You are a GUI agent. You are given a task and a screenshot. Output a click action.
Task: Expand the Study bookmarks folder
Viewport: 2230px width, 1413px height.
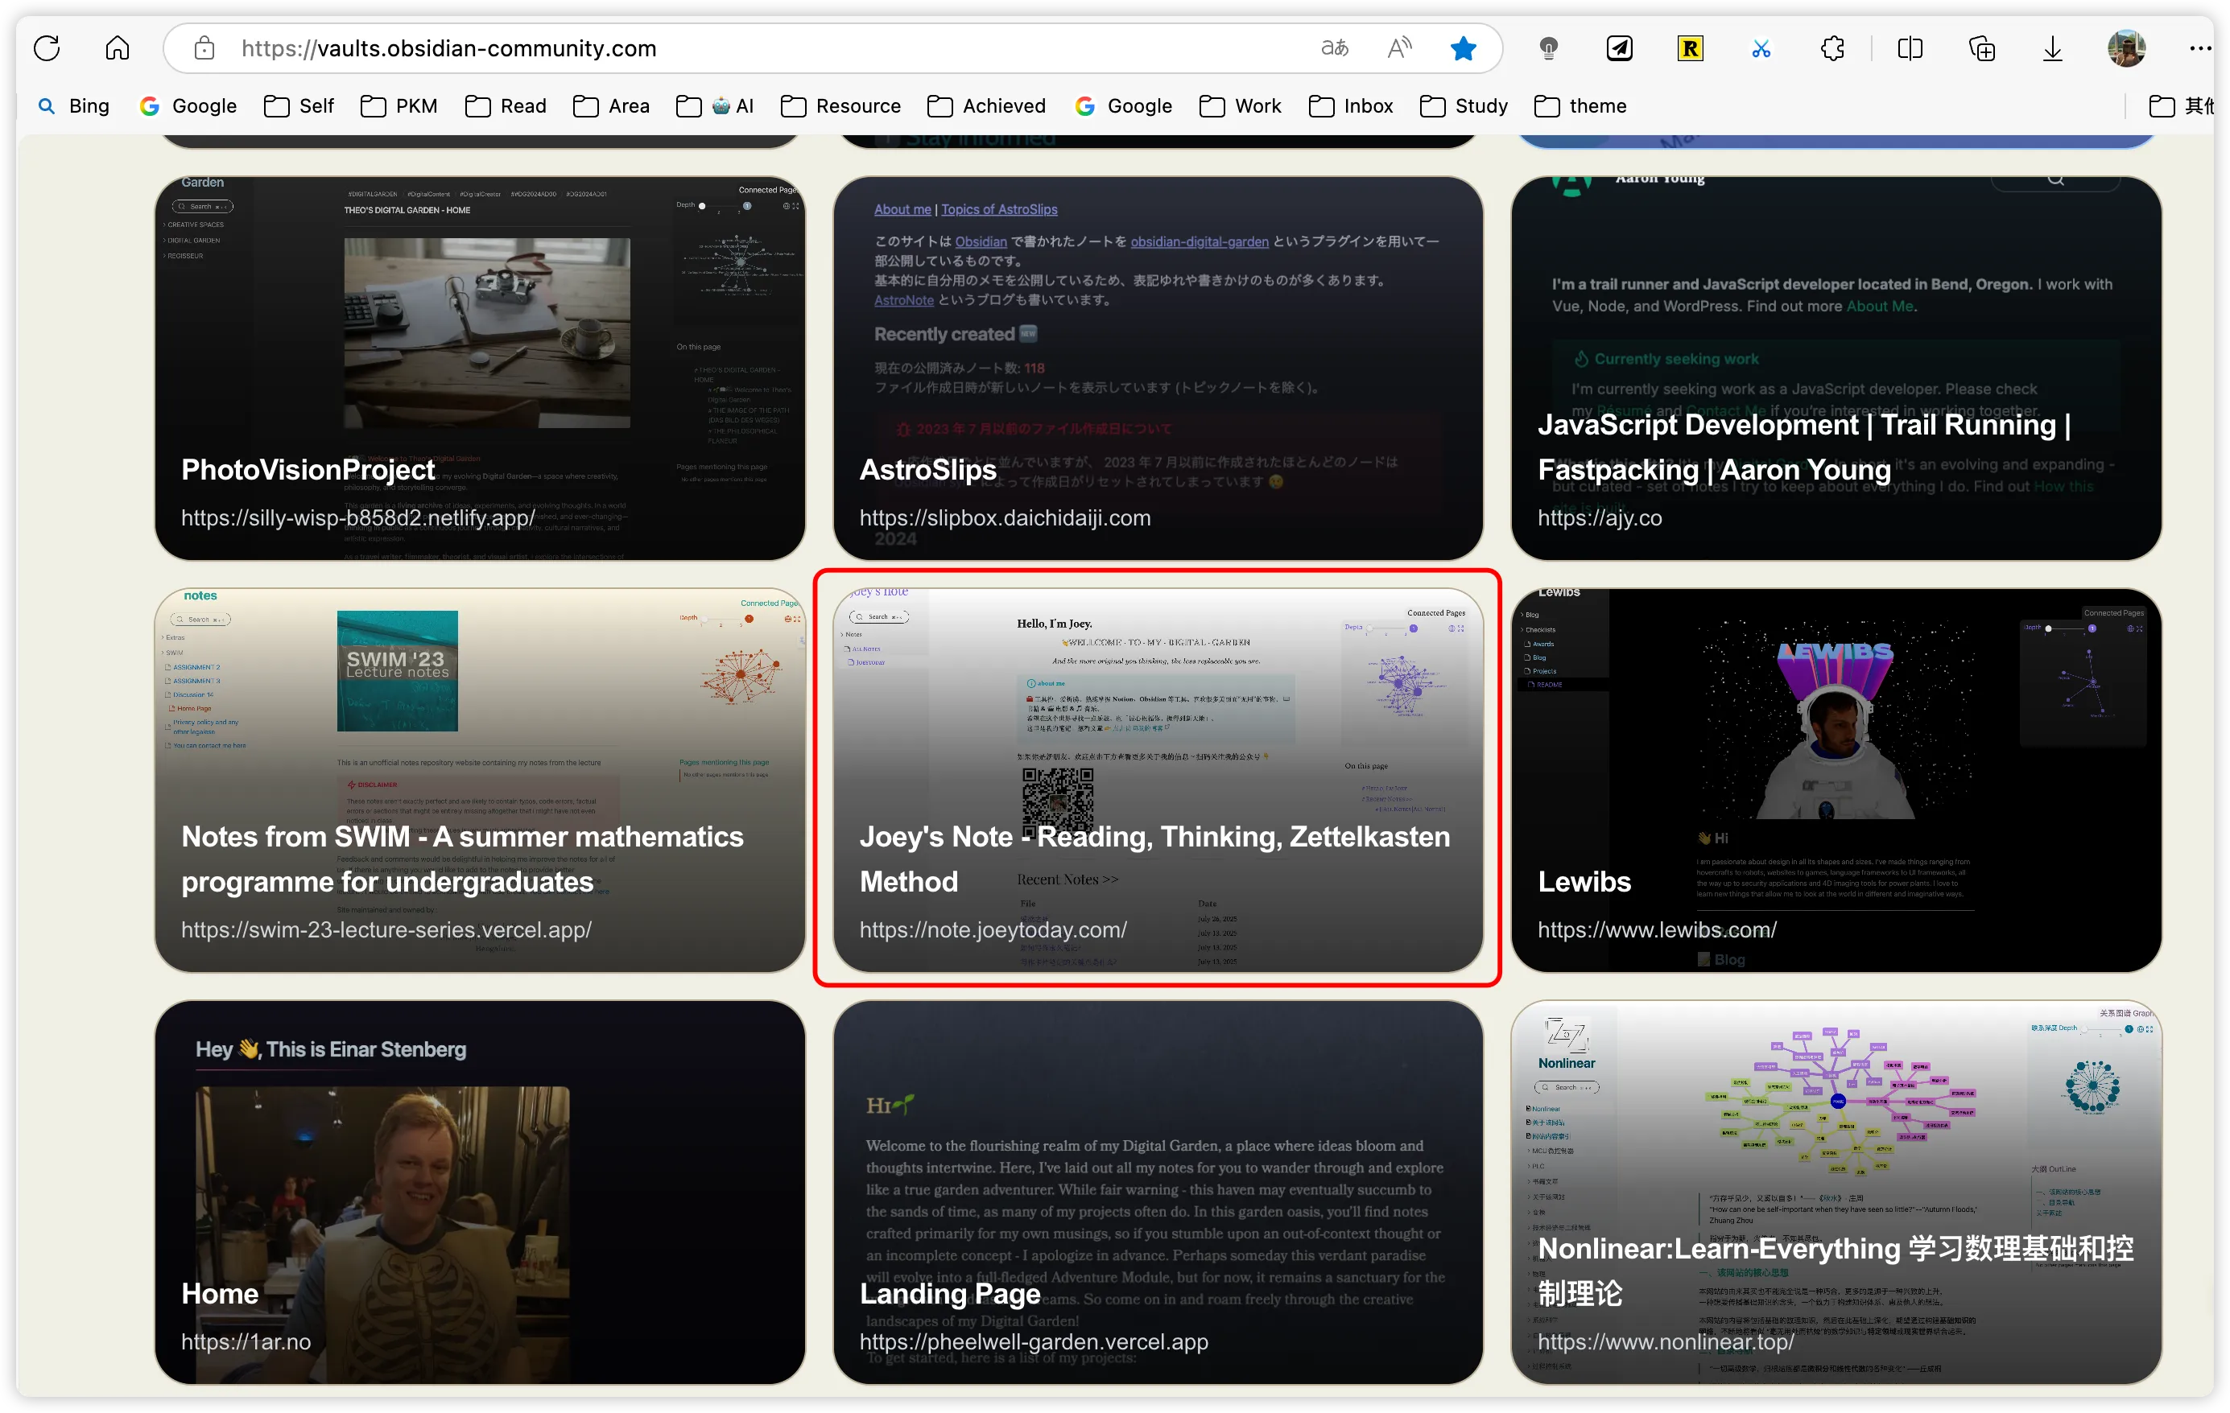tap(1464, 106)
